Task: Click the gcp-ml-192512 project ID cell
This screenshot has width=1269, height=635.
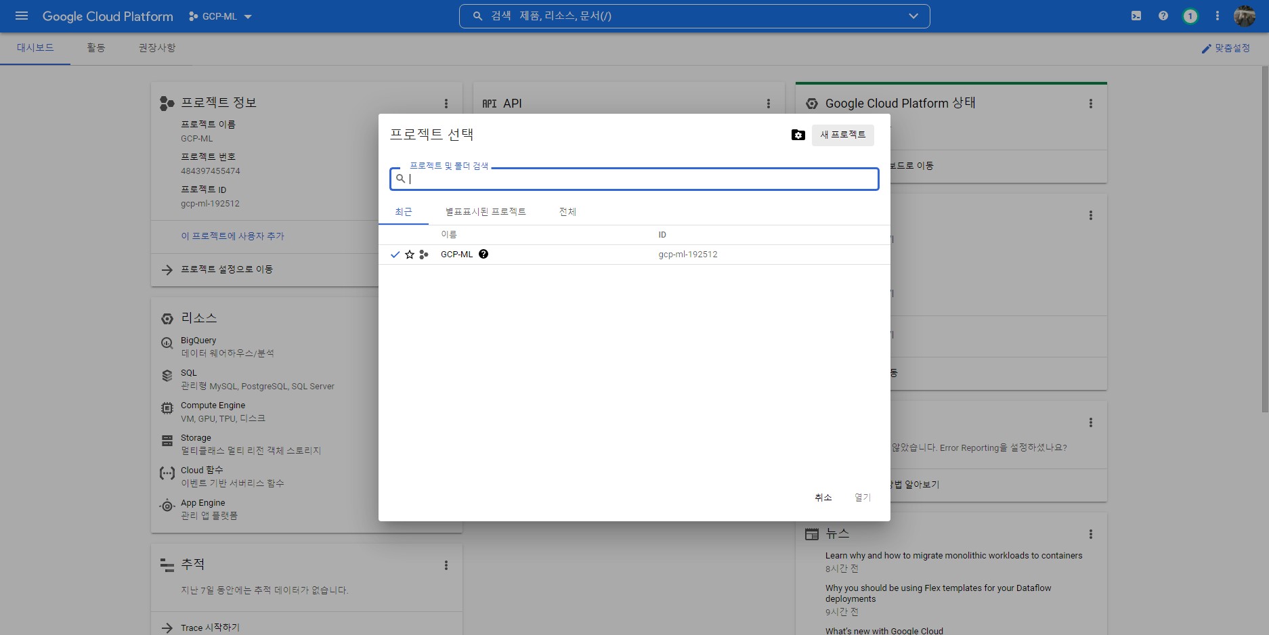Action: pos(688,255)
